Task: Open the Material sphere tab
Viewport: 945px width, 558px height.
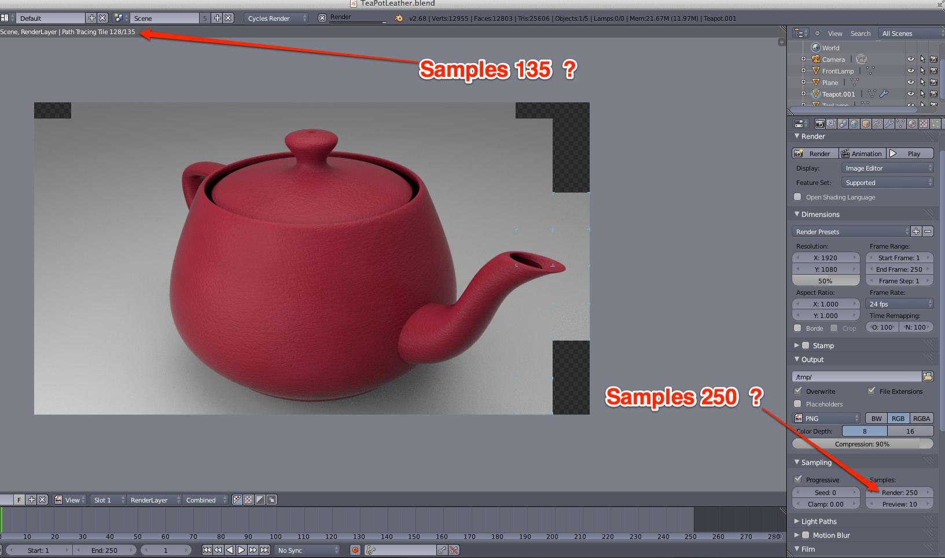Action: pyautogui.click(x=912, y=124)
